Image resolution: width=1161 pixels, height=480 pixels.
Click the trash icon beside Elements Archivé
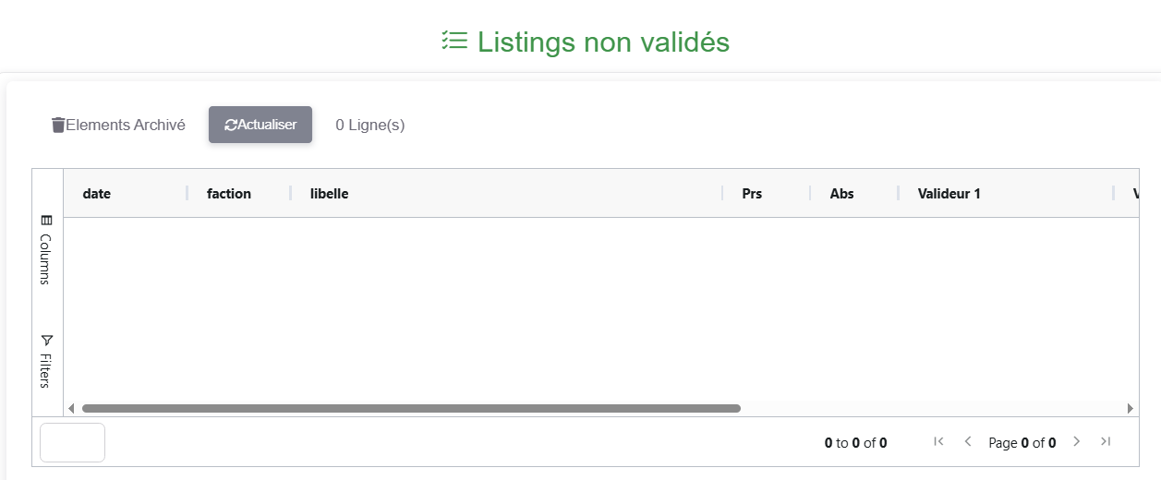(x=58, y=125)
